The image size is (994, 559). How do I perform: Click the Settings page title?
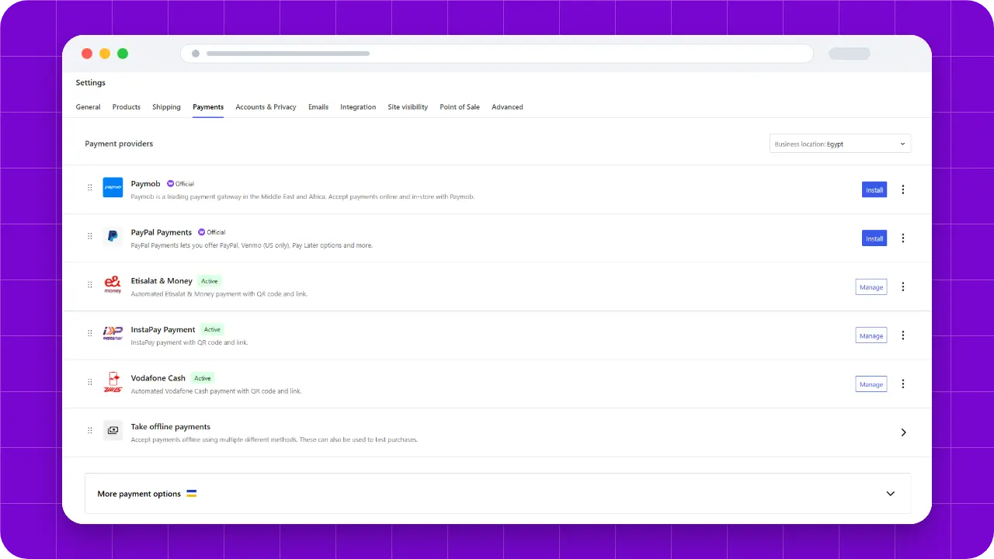[91, 82]
